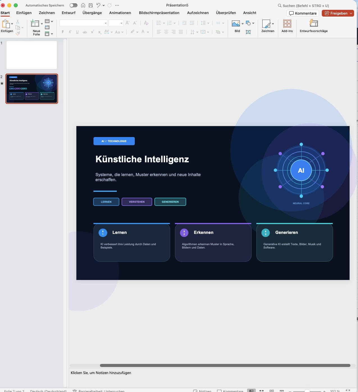Reset the slide with the reset icon
The image size is (358, 392).
tap(47, 28)
